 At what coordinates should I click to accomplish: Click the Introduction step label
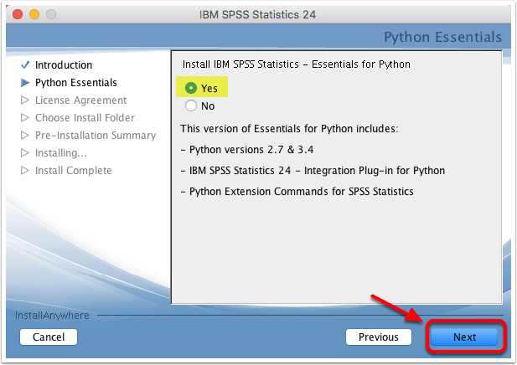tap(64, 65)
